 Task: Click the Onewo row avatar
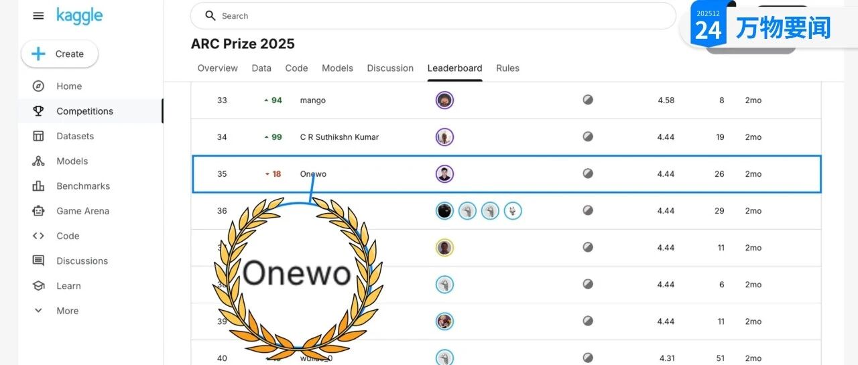(x=444, y=174)
